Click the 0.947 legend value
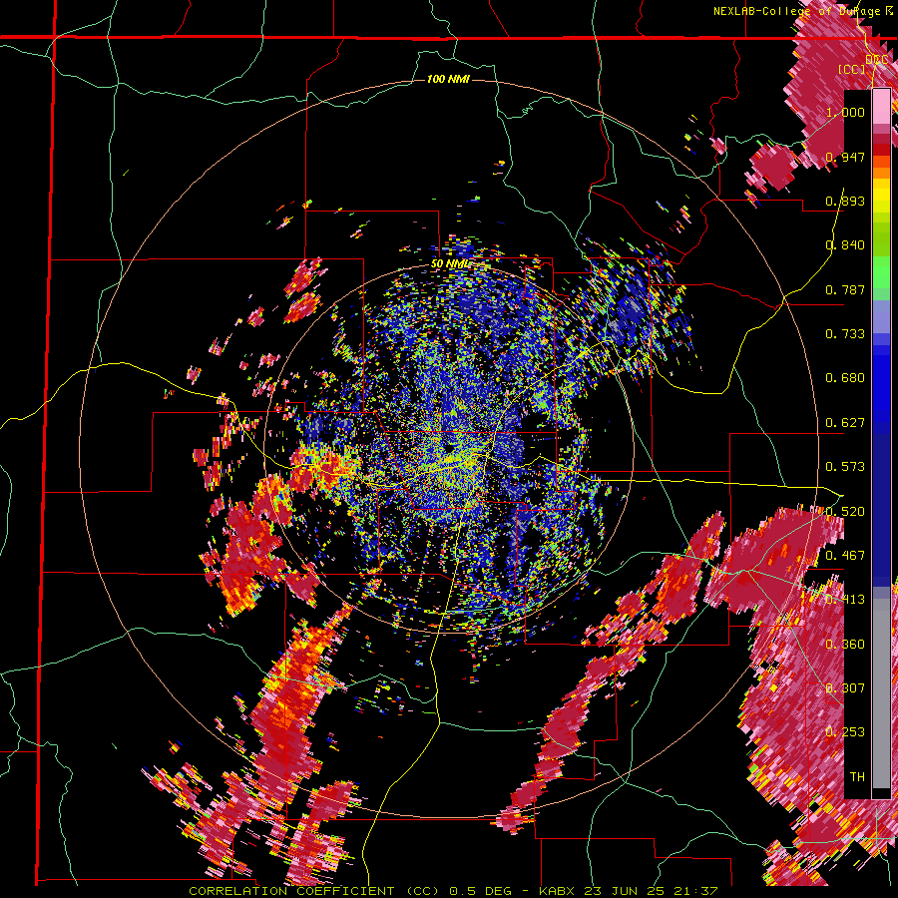 pyautogui.click(x=845, y=157)
